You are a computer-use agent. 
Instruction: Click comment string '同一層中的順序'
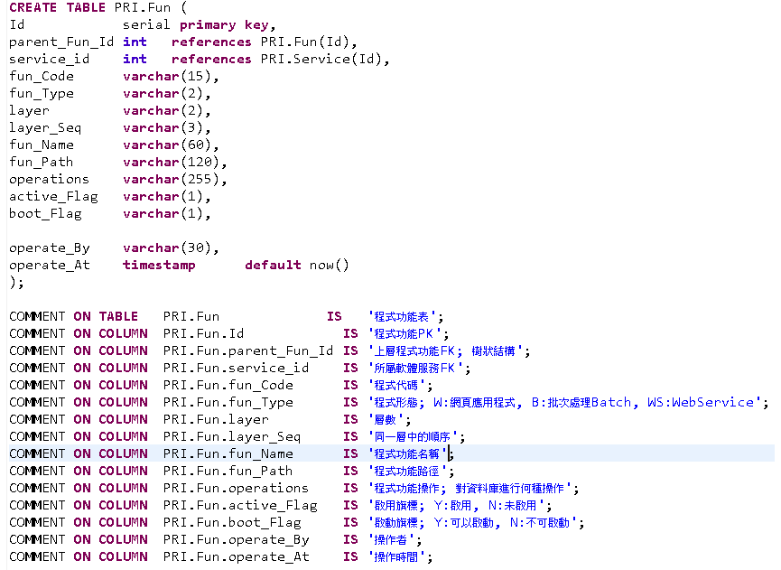coord(413,437)
